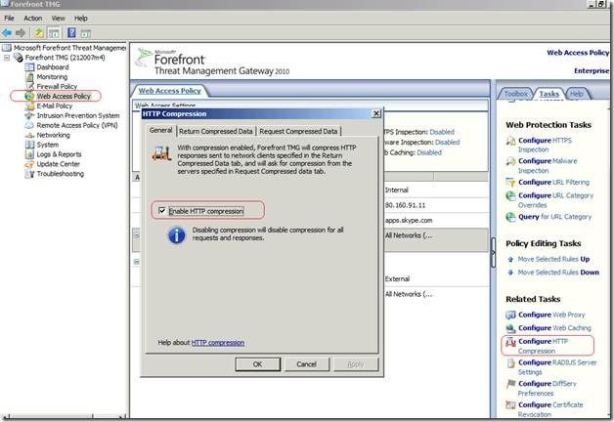The height and width of the screenshot is (422, 614).
Task: Click the Malware Inspection Disabled status link
Action: (447, 142)
